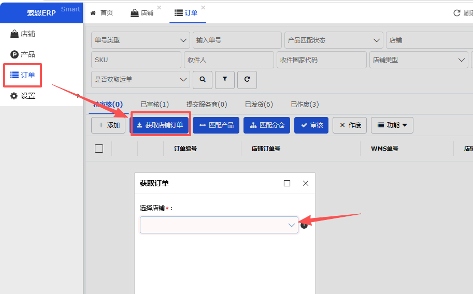Open the 选择店铺 dropdown in dialog

coord(219,225)
